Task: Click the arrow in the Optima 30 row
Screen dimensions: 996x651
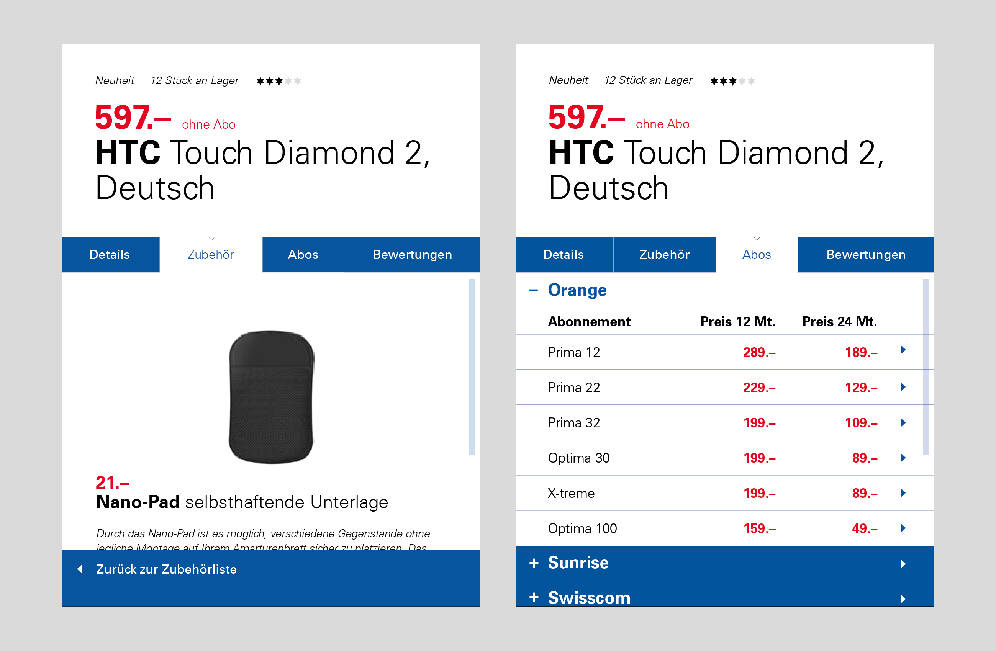Action: 903,458
